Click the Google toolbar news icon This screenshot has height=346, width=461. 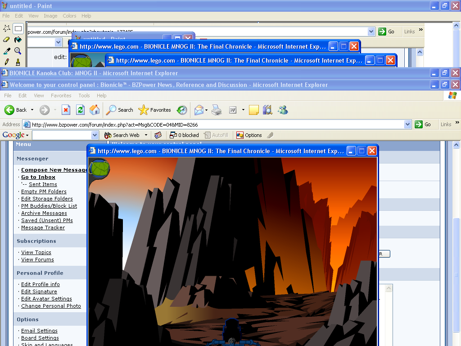click(158, 135)
